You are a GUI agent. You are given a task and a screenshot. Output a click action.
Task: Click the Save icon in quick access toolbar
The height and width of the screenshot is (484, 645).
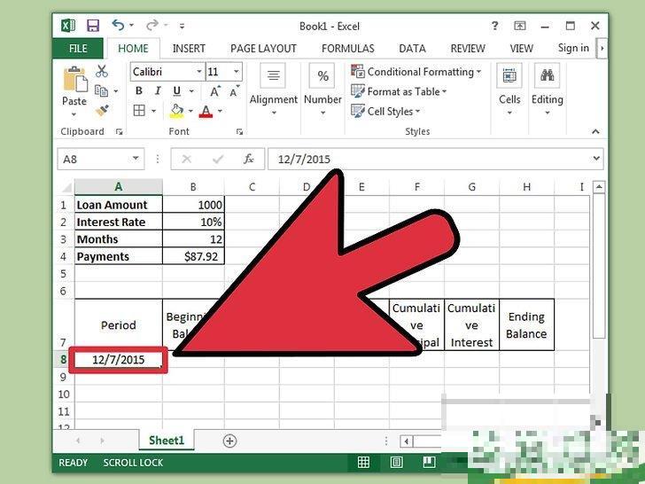coord(93,26)
